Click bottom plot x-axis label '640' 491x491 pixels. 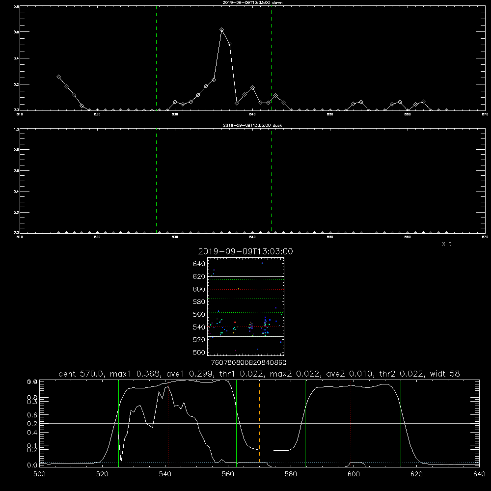tap(479, 474)
